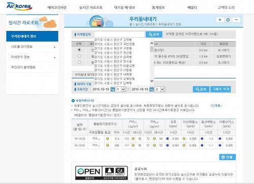The height and width of the screenshot is (184, 254).
Task: Switch to the 우리동네 대기정보 tab
Action: 84,75
